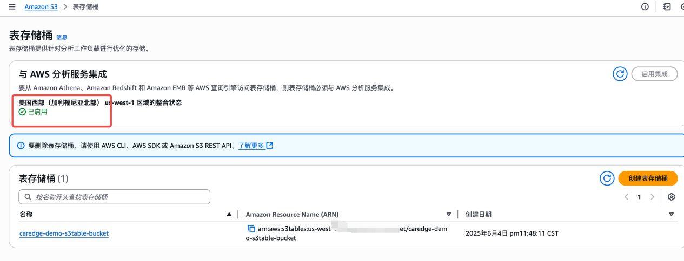The image size is (684, 261).
Task: Click the external link icon after 了解更多
Action: tap(270, 146)
